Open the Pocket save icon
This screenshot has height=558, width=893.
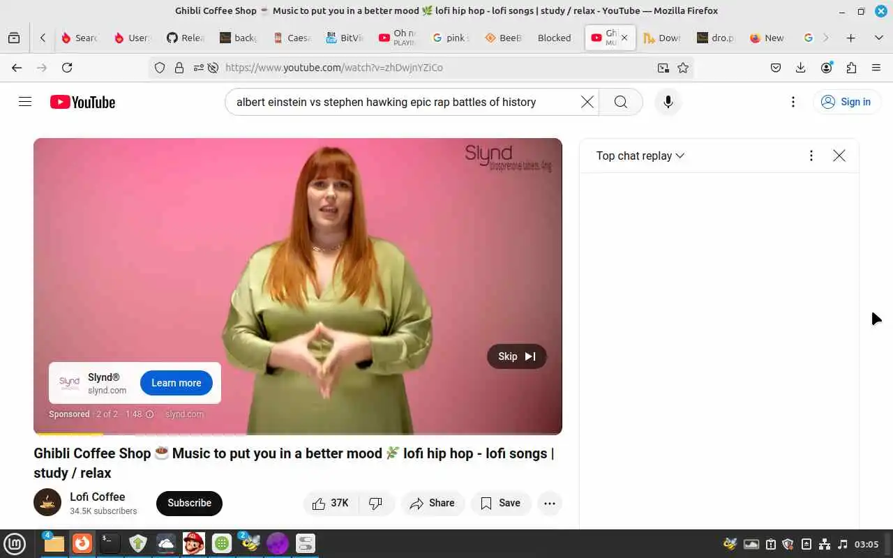pos(776,68)
